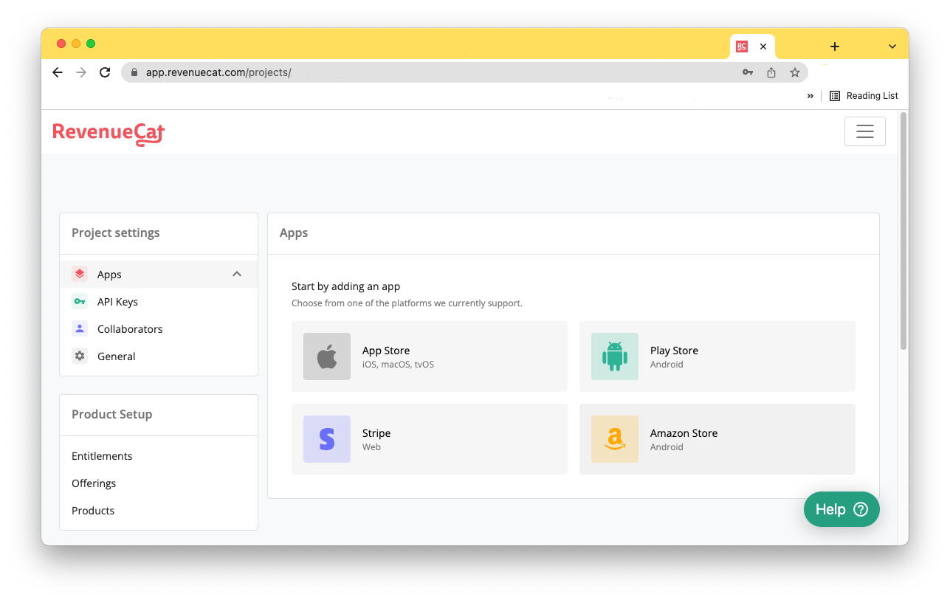950x600 pixels.
Task: Select the Collaborators person icon
Action: click(x=80, y=328)
